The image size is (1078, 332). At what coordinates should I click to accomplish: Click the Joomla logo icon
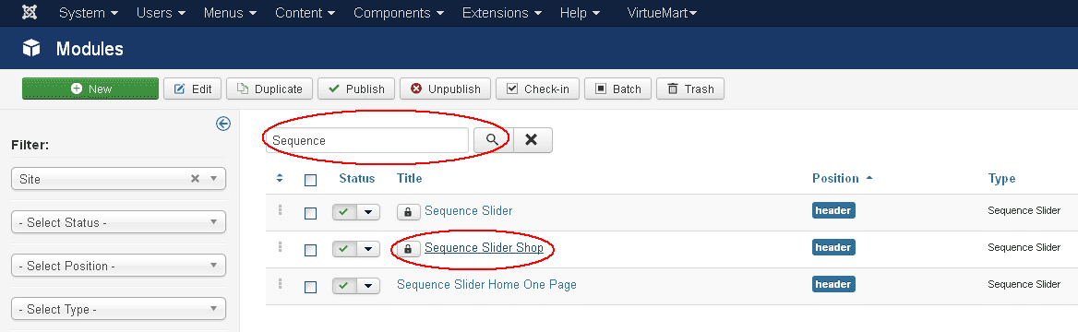point(30,12)
